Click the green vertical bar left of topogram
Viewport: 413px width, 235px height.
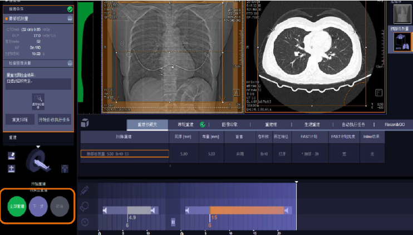(x=85, y=52)
